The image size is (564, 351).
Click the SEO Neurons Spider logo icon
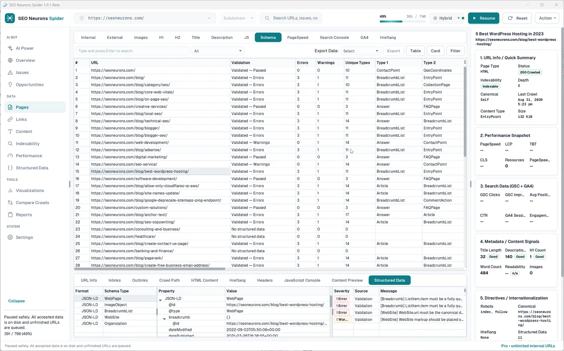click(x=10, y=18)
